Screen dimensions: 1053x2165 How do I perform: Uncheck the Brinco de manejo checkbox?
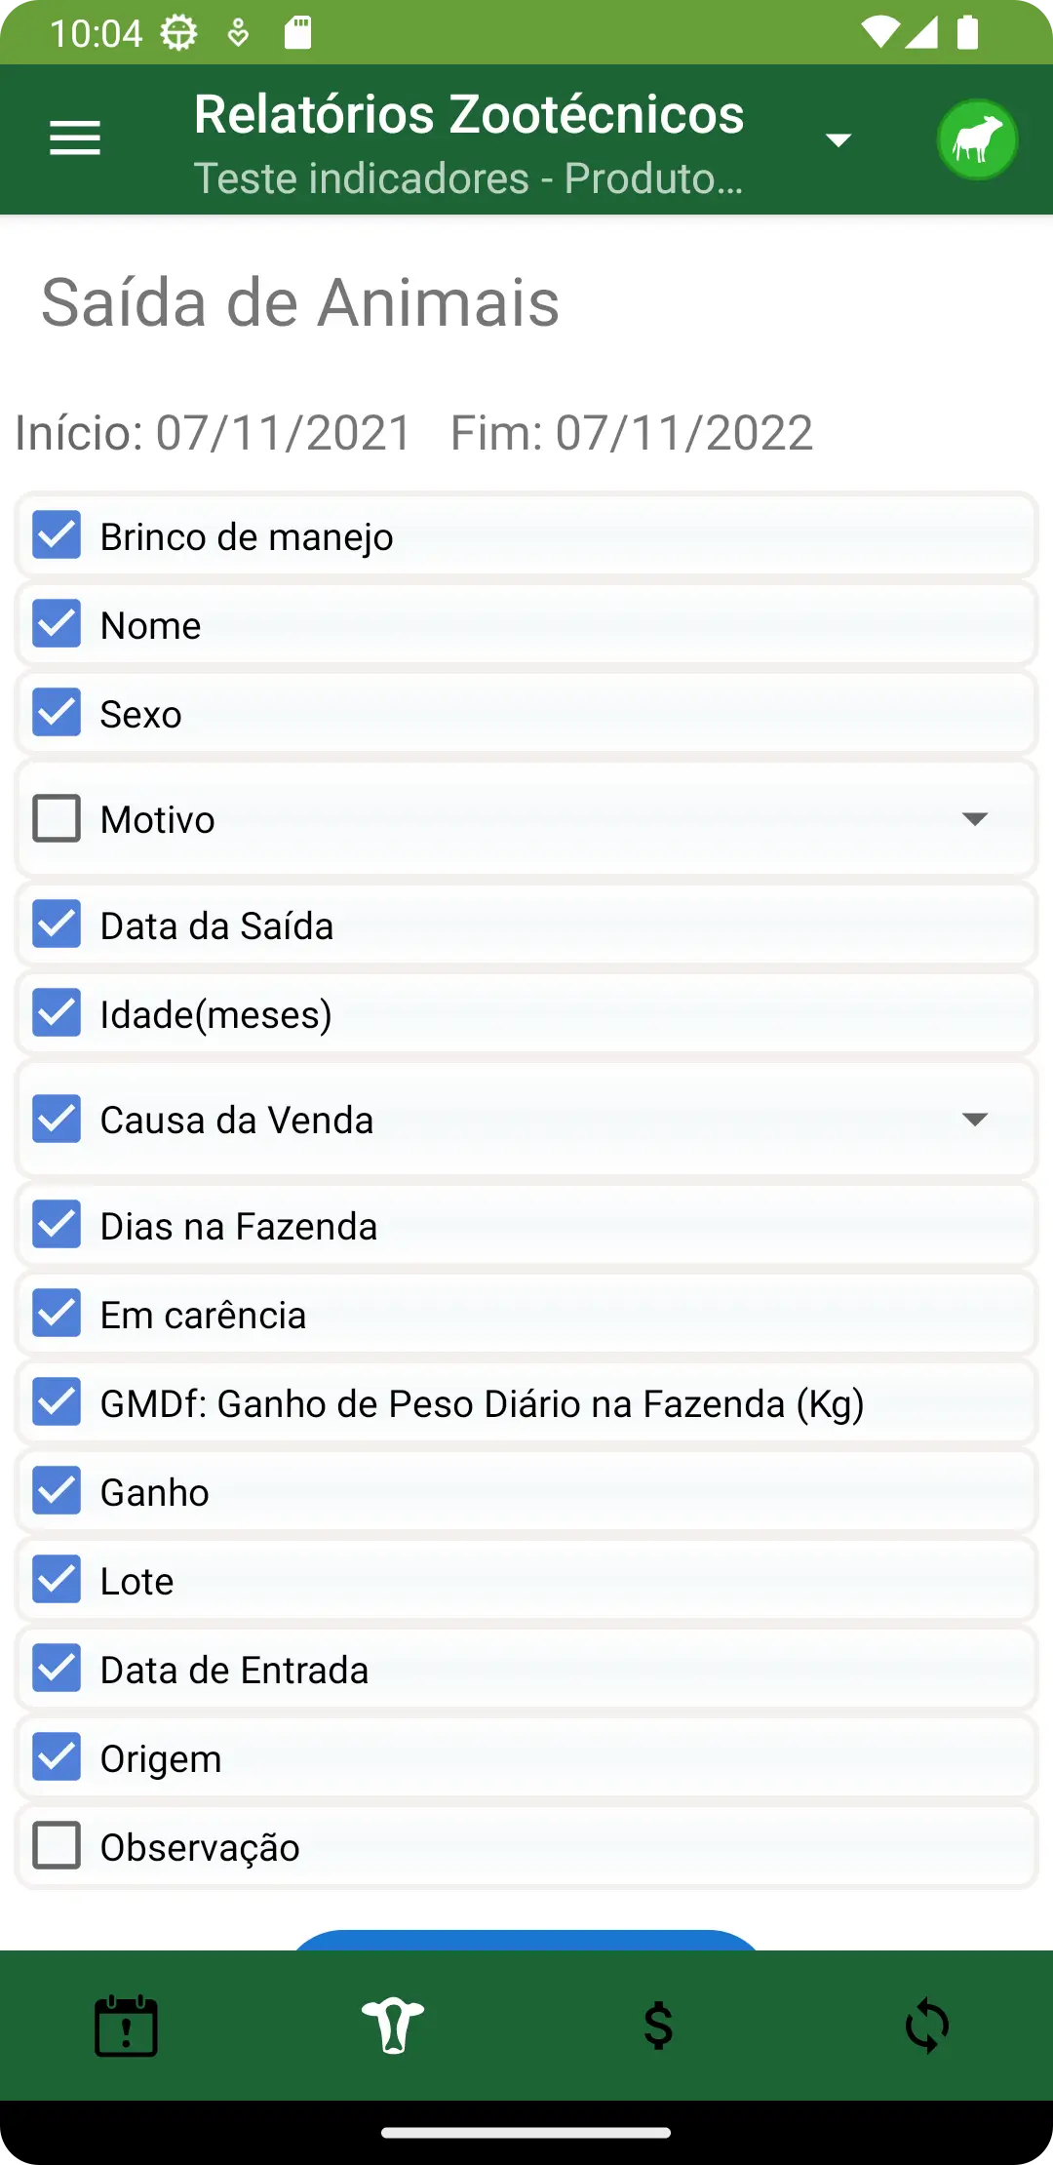pyautogui.click(x=57, y=535)
